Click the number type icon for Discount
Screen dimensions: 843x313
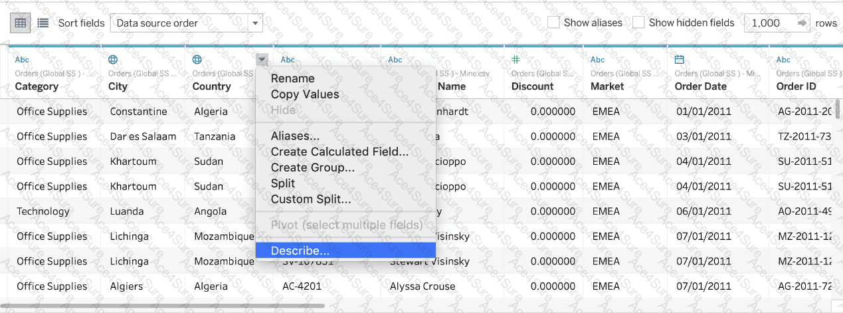pyautogui.click(x=515, y=60)
